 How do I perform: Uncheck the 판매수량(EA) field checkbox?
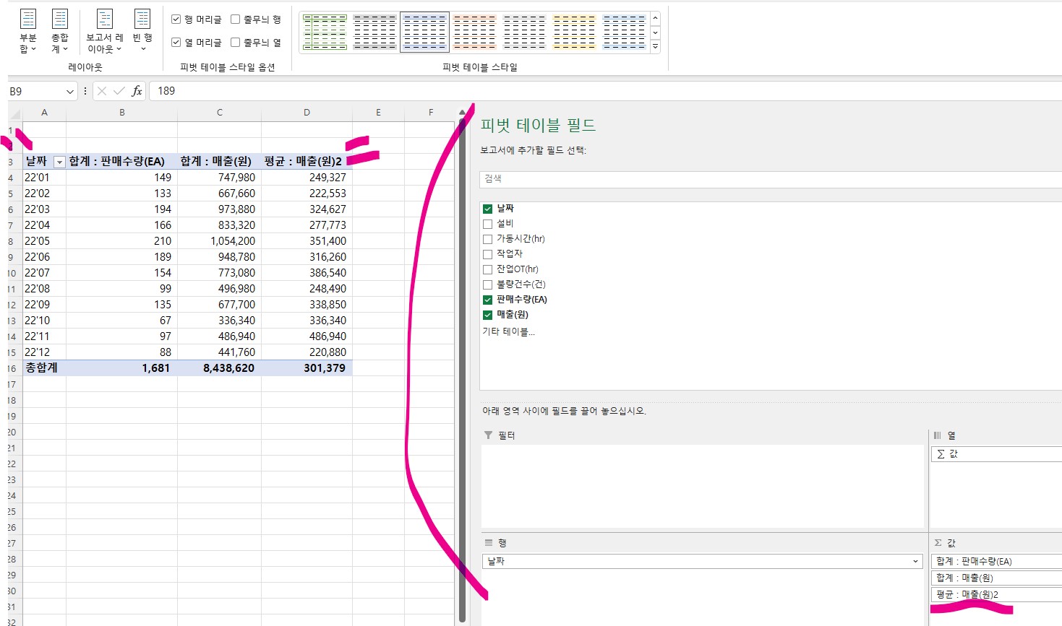tap(487, 300)
